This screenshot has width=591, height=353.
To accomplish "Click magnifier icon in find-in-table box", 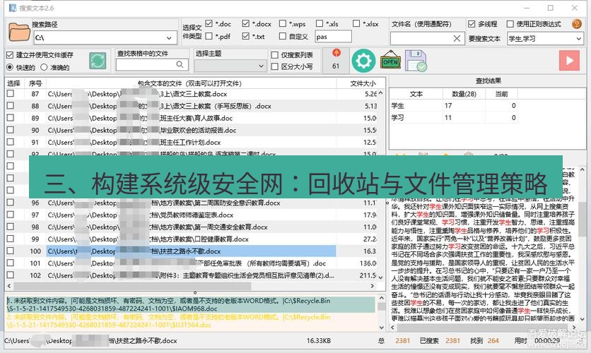I will point(180,65).
